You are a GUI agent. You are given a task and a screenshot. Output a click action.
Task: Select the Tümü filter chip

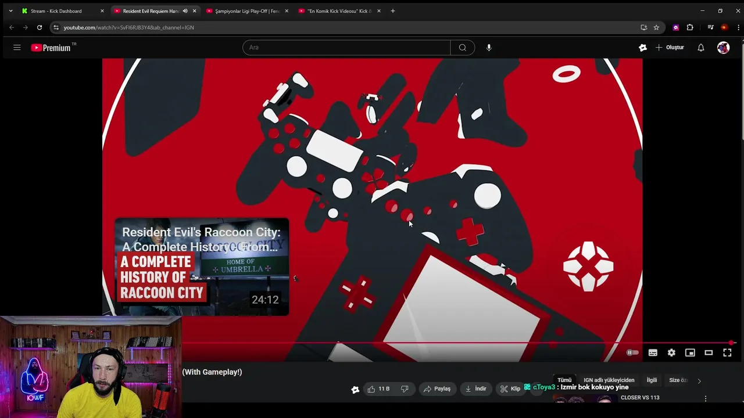point(564,380)
